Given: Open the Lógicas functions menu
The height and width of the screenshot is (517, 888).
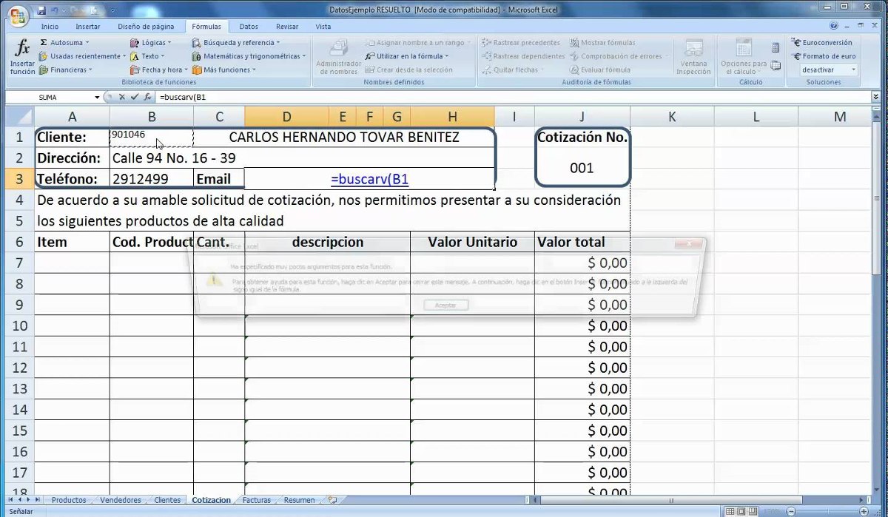Looking at the screenshot, I should (x=150, y=43).
